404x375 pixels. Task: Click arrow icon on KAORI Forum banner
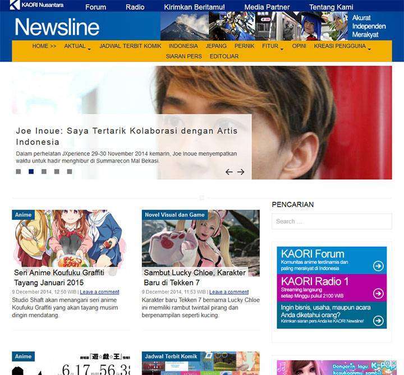378,266
